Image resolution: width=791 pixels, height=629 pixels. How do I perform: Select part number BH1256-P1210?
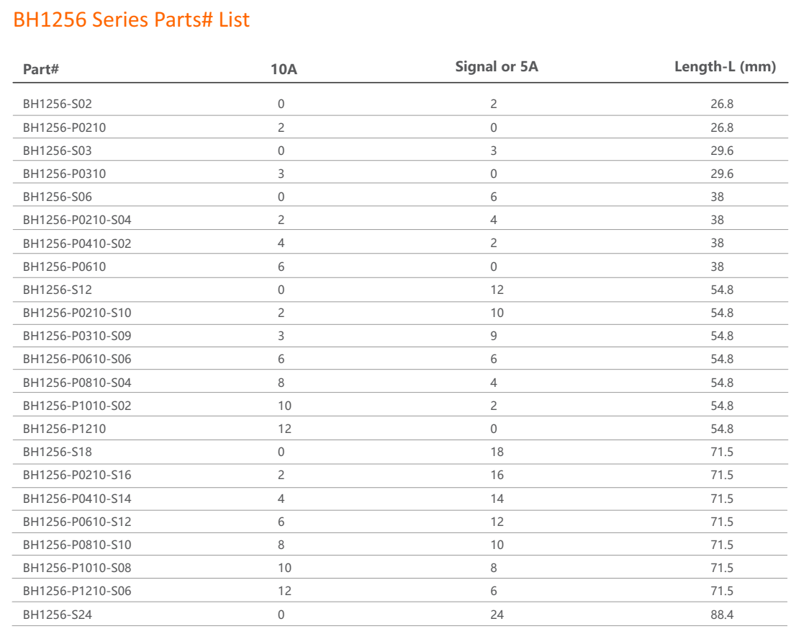65,429
